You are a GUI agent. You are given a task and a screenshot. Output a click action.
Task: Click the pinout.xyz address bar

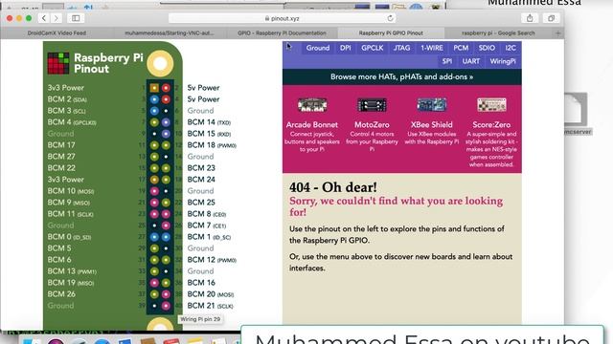(x=282, y=18)
